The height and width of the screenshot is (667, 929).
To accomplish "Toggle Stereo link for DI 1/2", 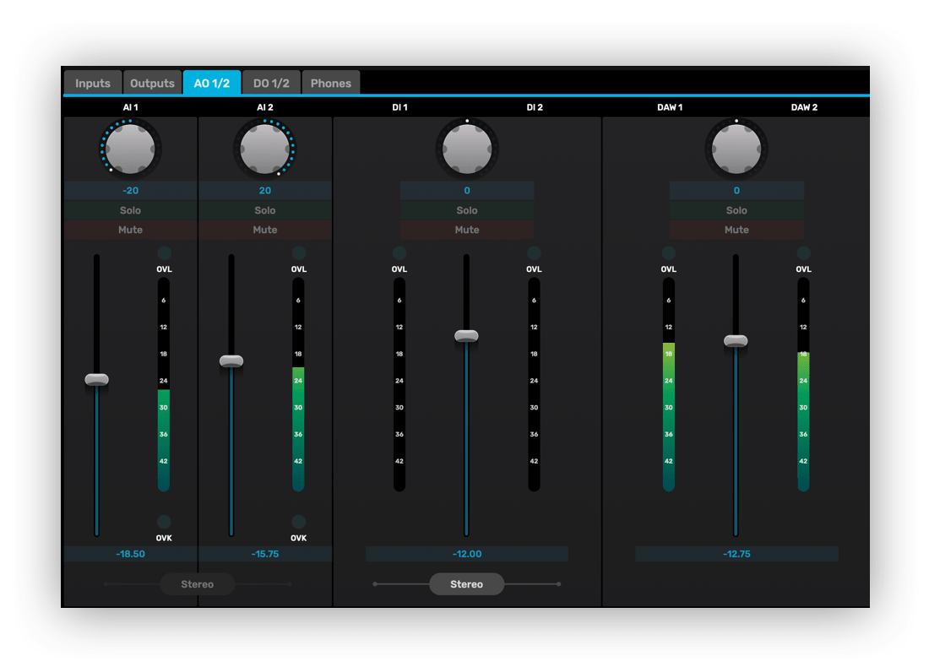I will pyautogui.click(x=467, y=584).
